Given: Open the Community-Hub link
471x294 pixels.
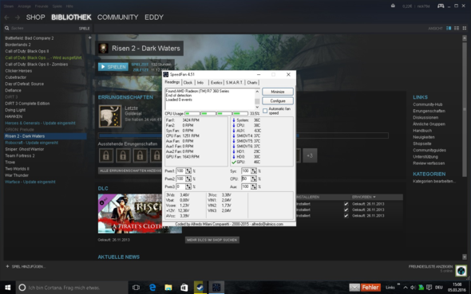Looking at the screenshot, I should [x=427, y=104].
